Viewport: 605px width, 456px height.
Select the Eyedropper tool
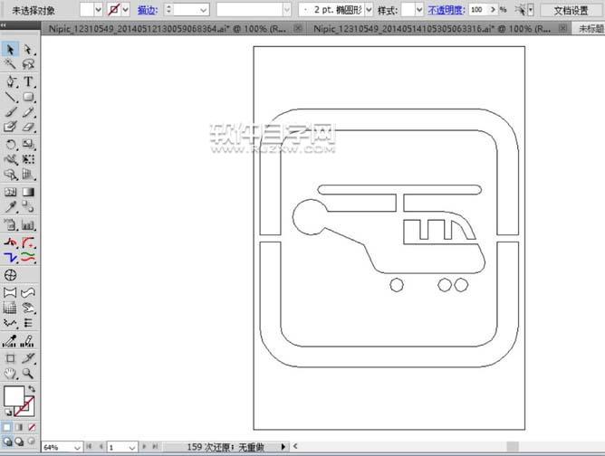pyautogui.click(x=11, y=207)
